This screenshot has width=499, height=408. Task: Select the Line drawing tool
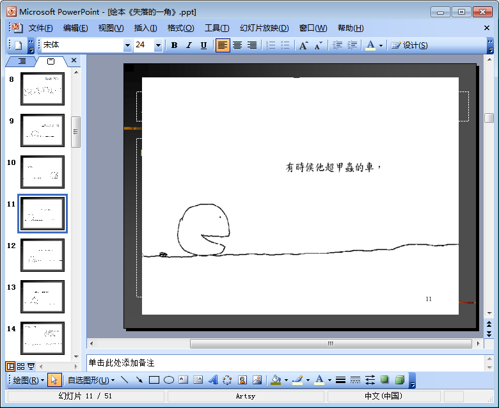pyautogui.click(x=125, y=380)
